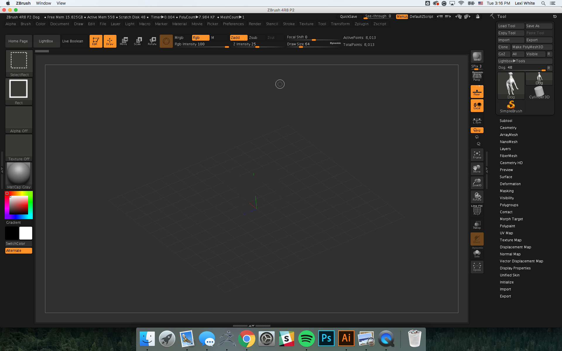Image resolution: width=562 pixels, height=351 pixels.
Task: Expand the Geometry subpalette
Action: 508,128
